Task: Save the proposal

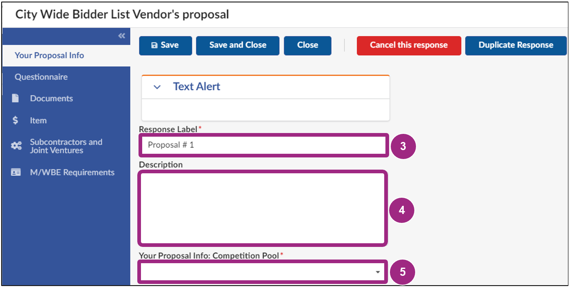Action: pyautogui.click(x=165, y=46)
